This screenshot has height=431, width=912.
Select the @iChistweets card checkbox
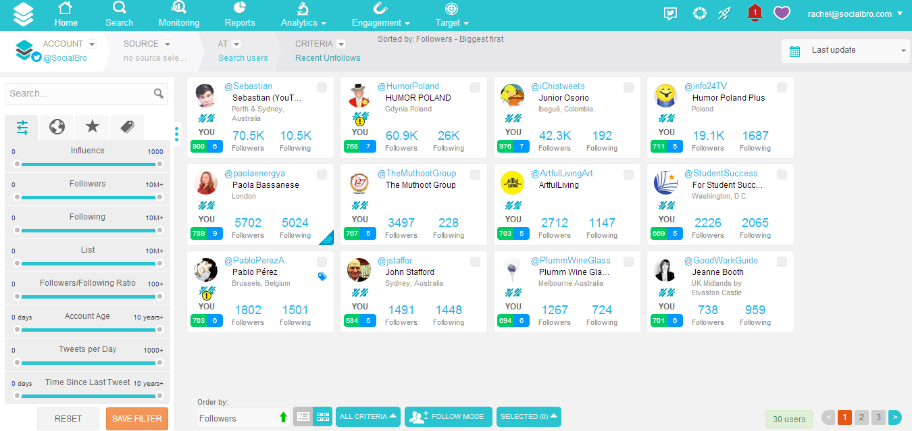point(628,88)
